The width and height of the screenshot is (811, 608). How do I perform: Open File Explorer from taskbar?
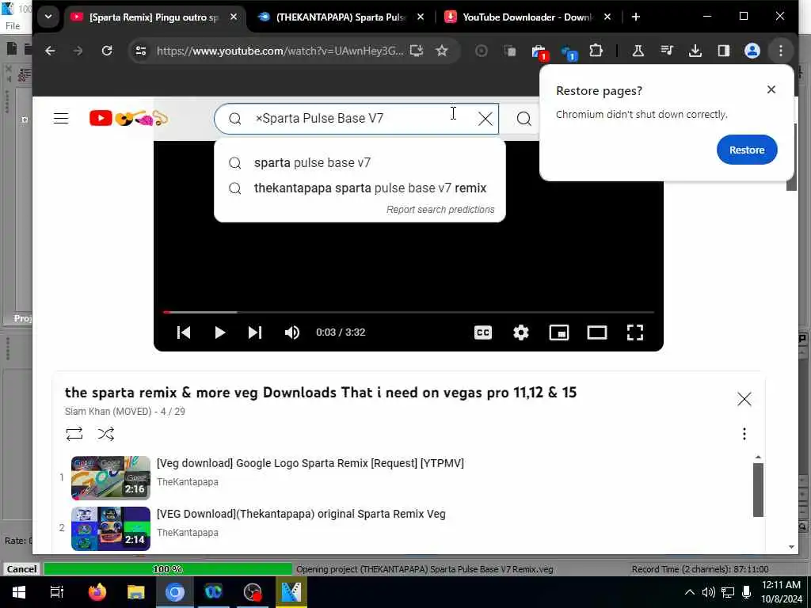tap(135, 592)
